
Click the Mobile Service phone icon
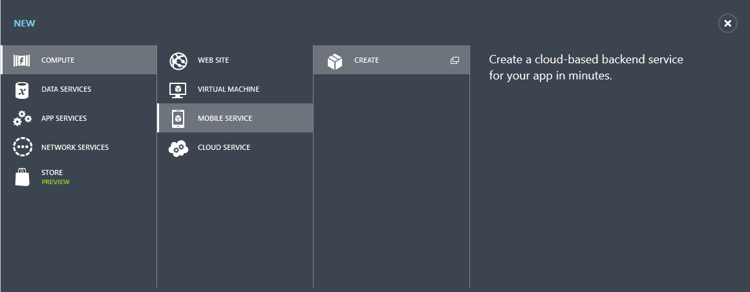(x=178, y=118)
